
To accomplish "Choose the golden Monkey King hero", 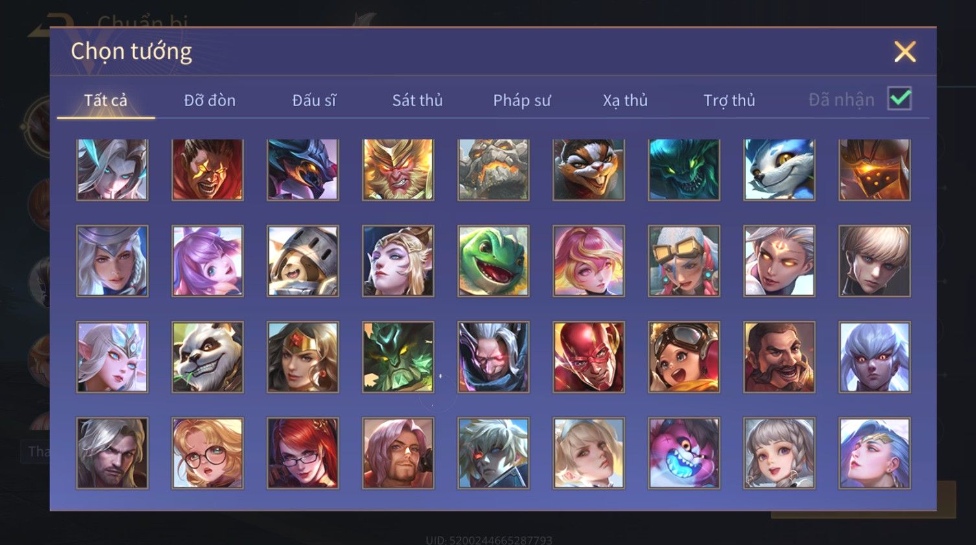I will (398, 170).
